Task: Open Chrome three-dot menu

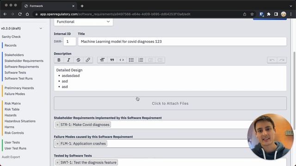Action: coord(291,14)
